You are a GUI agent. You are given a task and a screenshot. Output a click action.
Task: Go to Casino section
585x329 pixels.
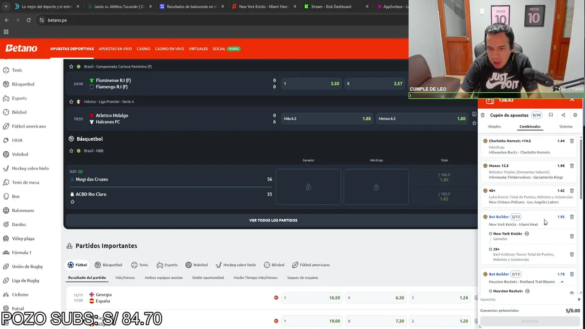[x=144, y=49]
